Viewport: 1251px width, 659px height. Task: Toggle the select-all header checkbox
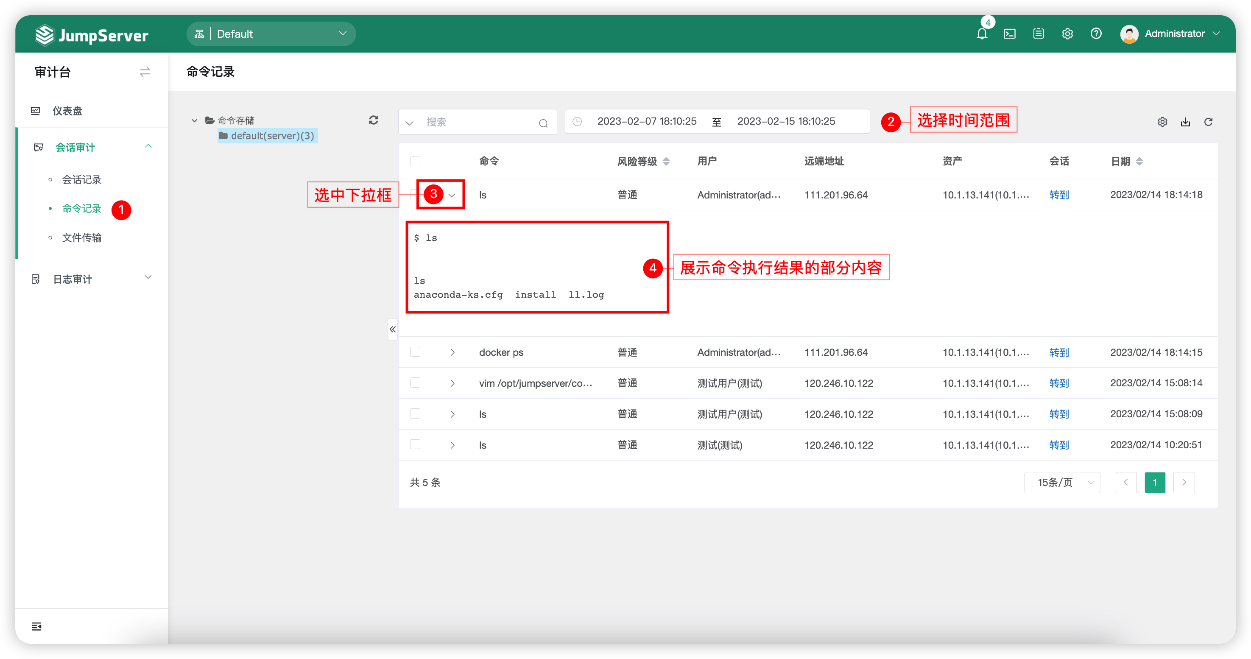coord(415,161)
